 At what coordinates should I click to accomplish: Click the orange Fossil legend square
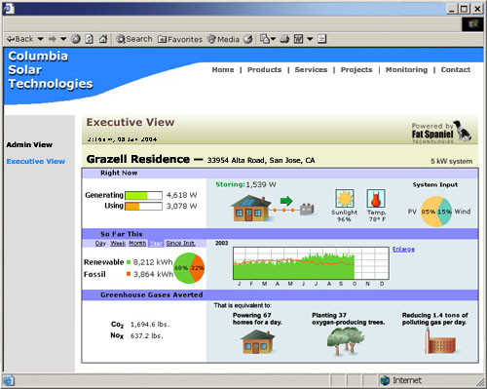[129, 274]
